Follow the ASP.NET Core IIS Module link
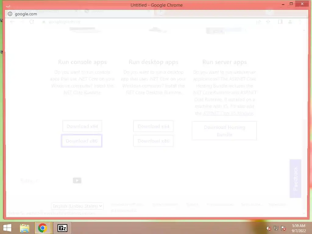Screen dimensions: 312x234 (x=228, y=113)
